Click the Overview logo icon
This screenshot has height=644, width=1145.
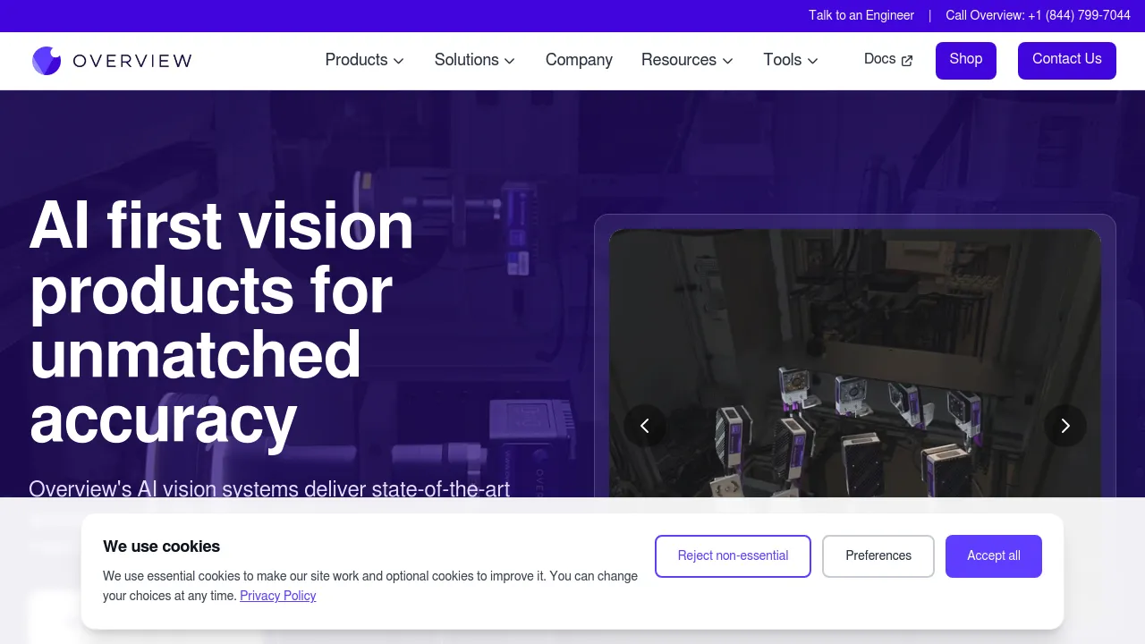47,61
